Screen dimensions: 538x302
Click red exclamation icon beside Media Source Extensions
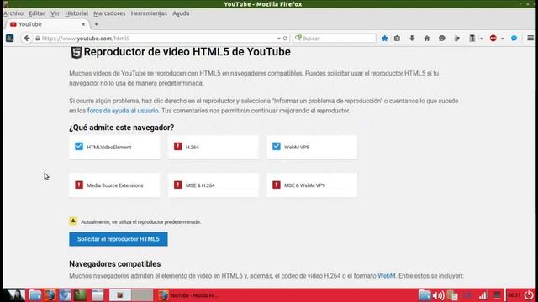(79, 185)
